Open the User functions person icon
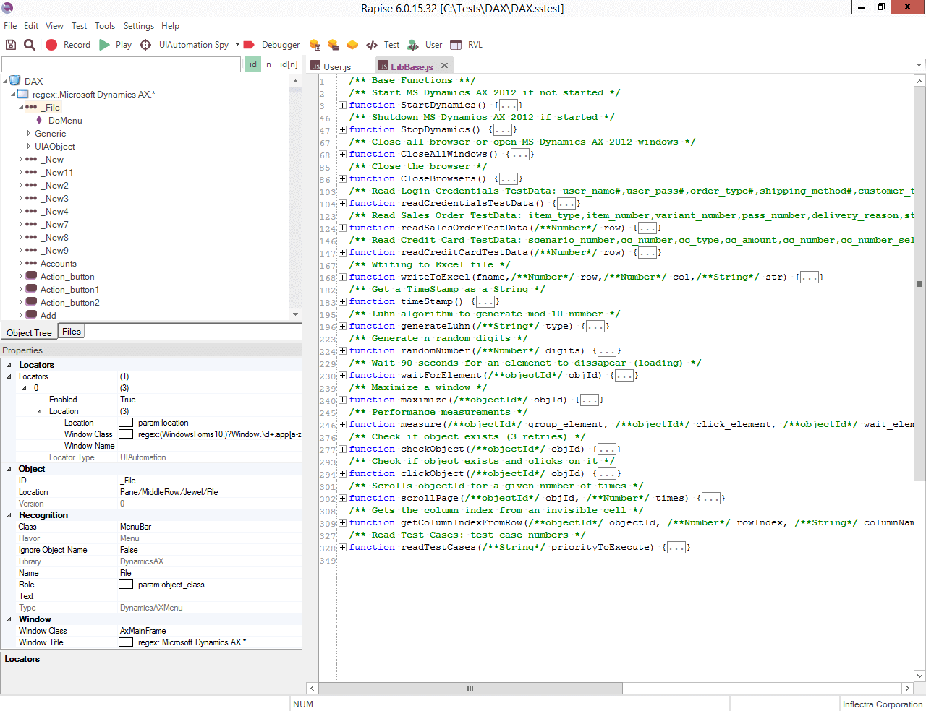 click(x=413, y=45)
